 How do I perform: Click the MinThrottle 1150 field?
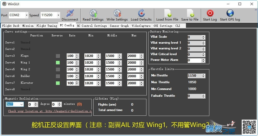coord(195,76)
